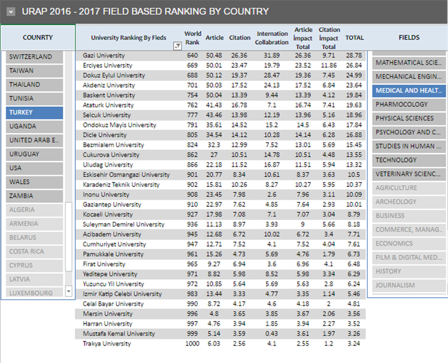Screen dimensions: 448x363
Task: Select WALES country filter
Action: [x=34, y=182]
